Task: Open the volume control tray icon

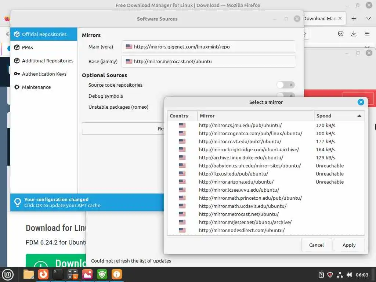Action: click(x=349, y=275)
